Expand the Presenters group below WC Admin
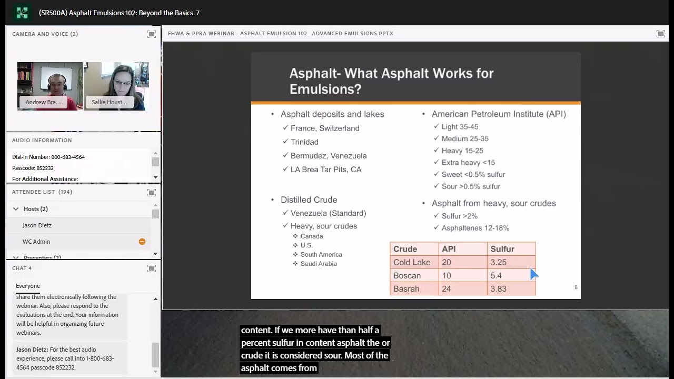The width and height of the screenshot is (674, 379). (16, 257)
